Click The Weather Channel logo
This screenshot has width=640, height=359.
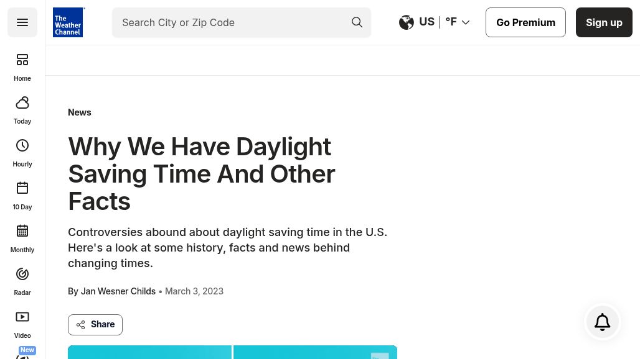[68, 22]
